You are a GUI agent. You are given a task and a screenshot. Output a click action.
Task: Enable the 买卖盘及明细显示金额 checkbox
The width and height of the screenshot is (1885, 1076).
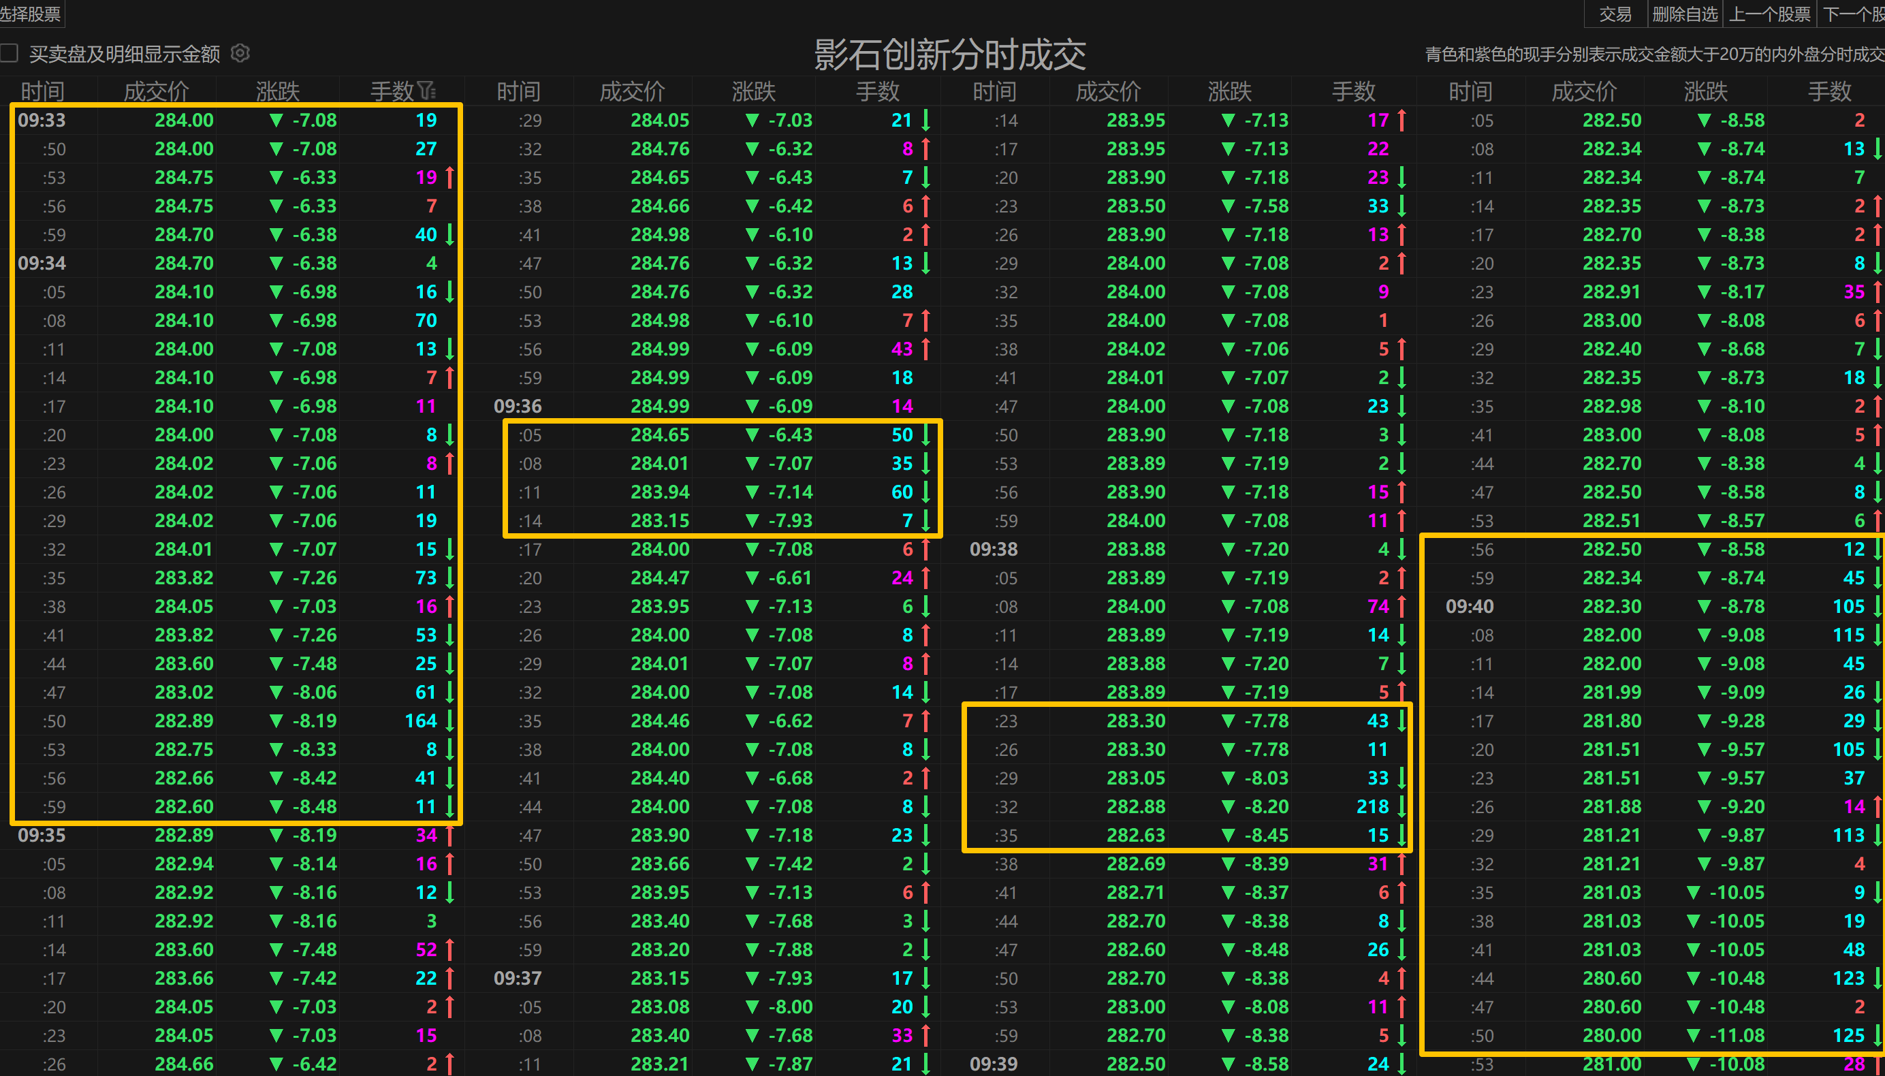9,53
